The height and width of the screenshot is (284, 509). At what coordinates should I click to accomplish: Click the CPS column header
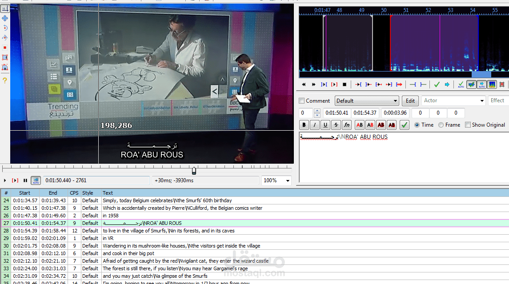pos(74,193)
